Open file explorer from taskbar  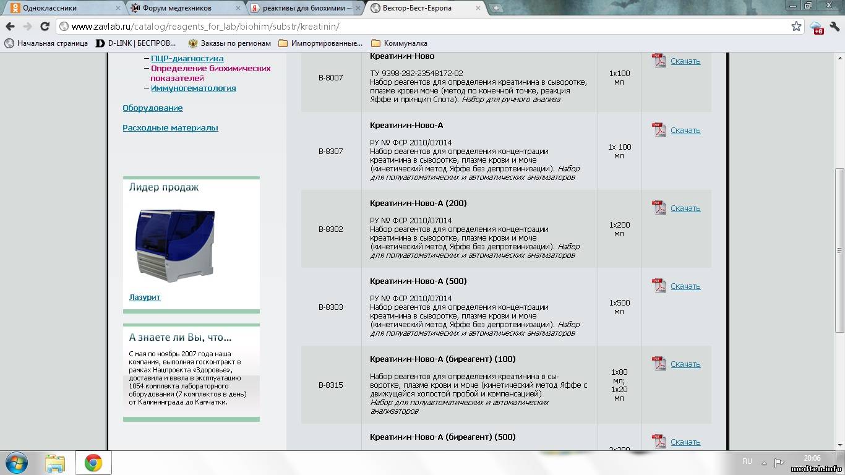coord(55,463)
